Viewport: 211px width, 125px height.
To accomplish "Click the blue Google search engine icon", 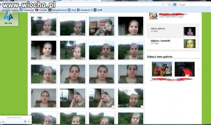I will pos(175,5).
